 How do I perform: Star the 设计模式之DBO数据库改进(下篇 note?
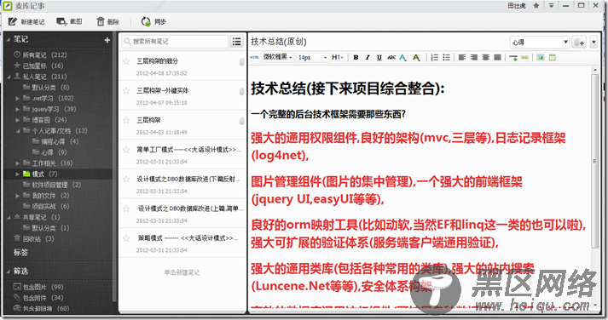(126, 180)
